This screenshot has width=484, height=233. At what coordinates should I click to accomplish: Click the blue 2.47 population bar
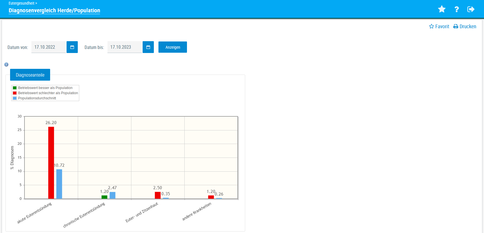(112, 195)
